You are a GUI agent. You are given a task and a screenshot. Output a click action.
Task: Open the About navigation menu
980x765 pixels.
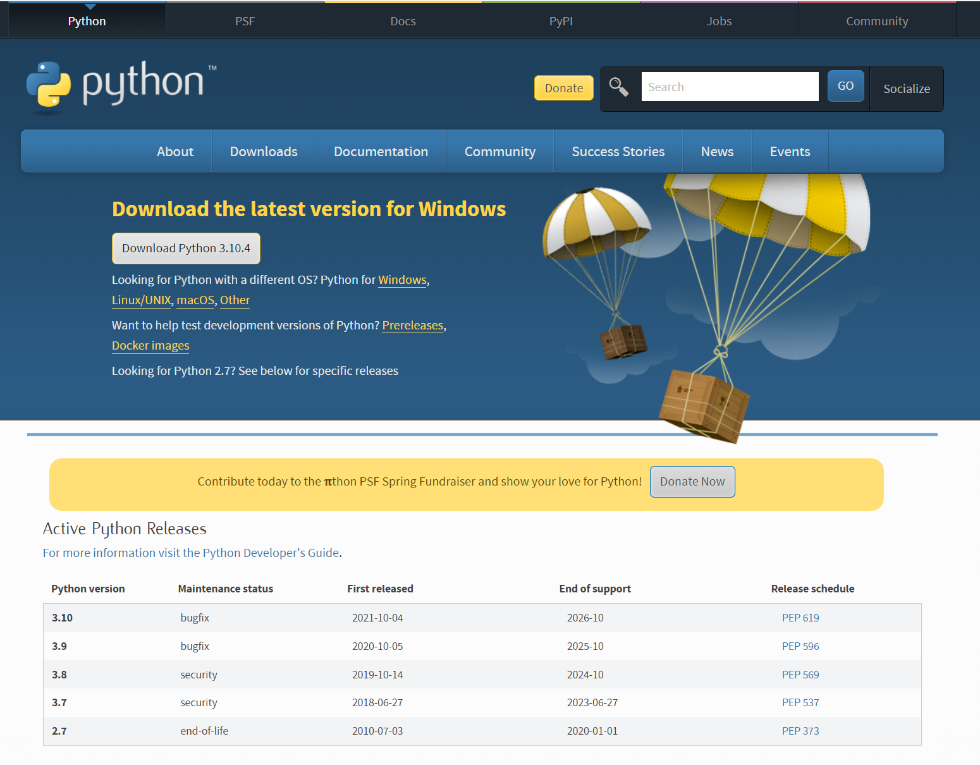pyautogui.click(x=175, y=152)
